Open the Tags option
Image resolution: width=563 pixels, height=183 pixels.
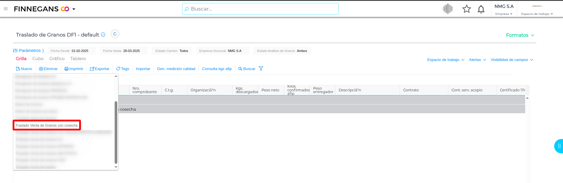pyautogui.click(x=123, y=69)
